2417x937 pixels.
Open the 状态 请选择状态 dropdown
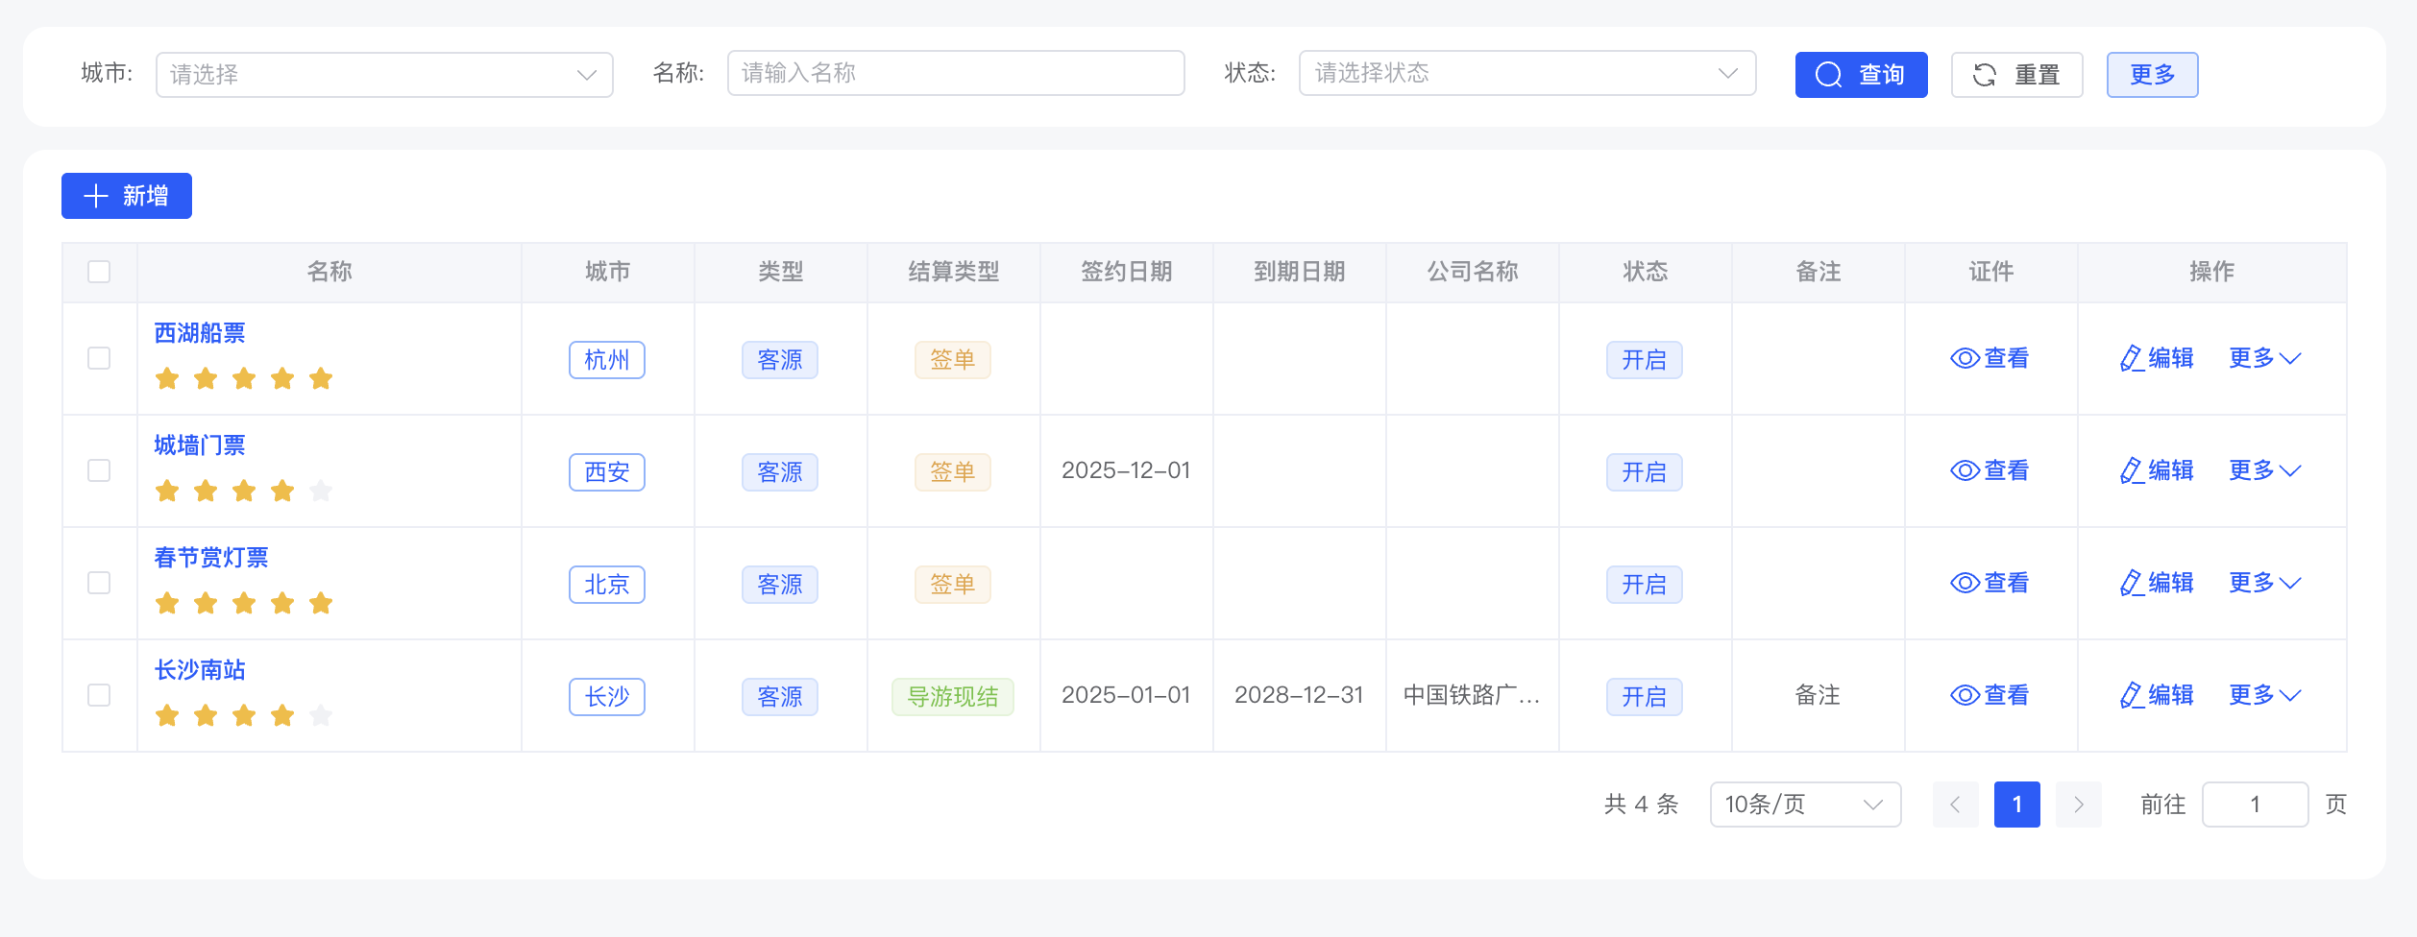pos(1526,74)
